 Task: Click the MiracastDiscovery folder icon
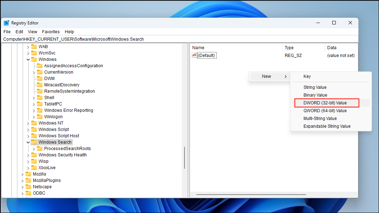[40, 85]
